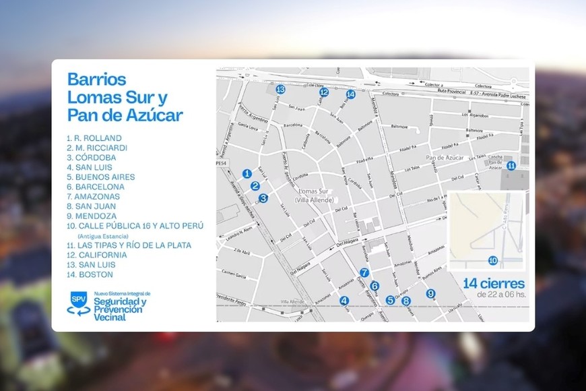586x391 pixels.
Task: Click the Pan de Azúcar map label
Action: coord(446,156)
